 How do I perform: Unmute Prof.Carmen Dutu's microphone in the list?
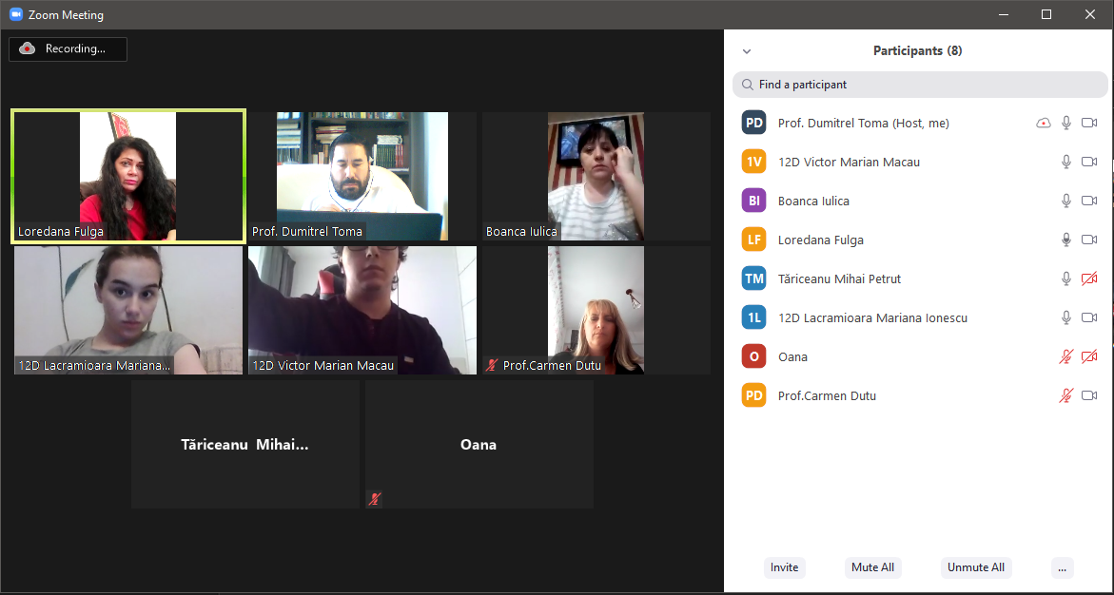1065,395
